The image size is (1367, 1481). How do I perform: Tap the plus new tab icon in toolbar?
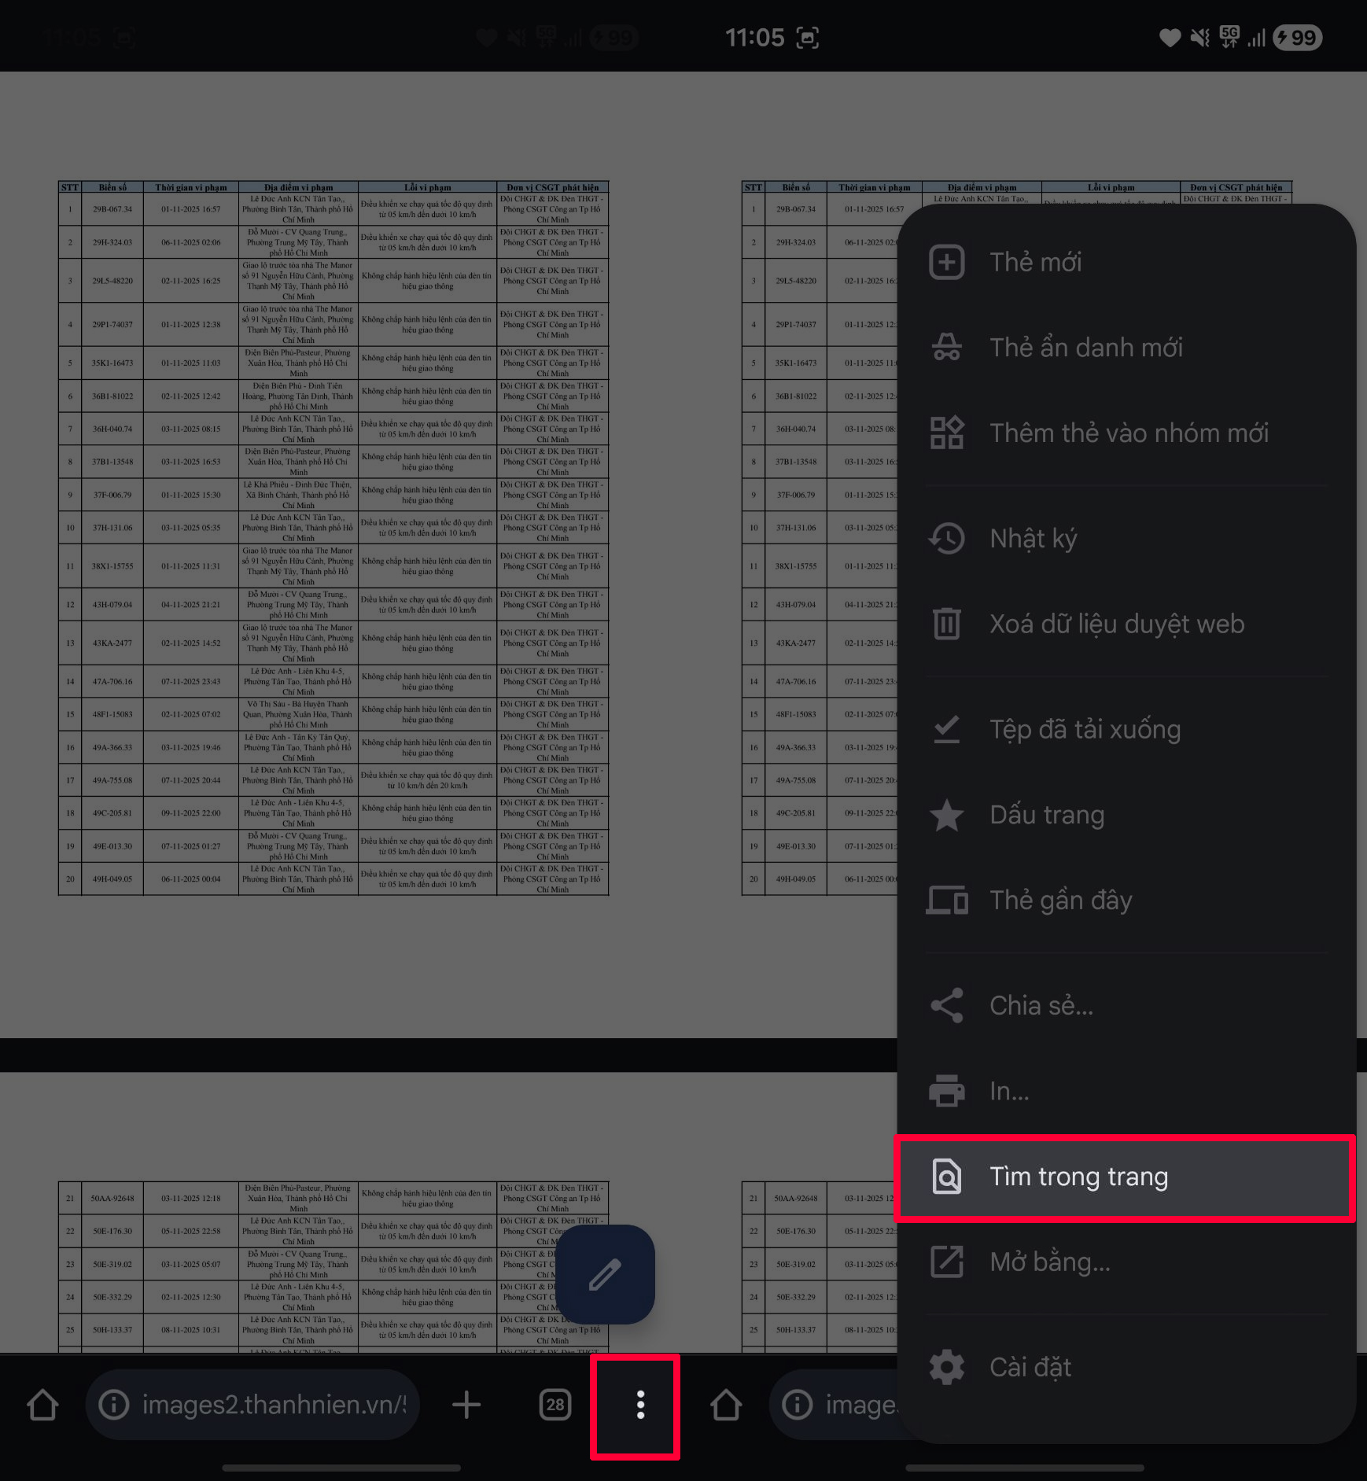point(466,1405)
